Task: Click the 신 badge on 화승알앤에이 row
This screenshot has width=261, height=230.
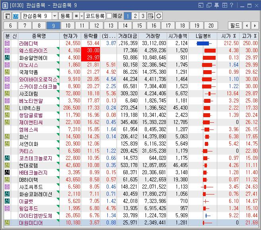Action: [x=7, y=57]
